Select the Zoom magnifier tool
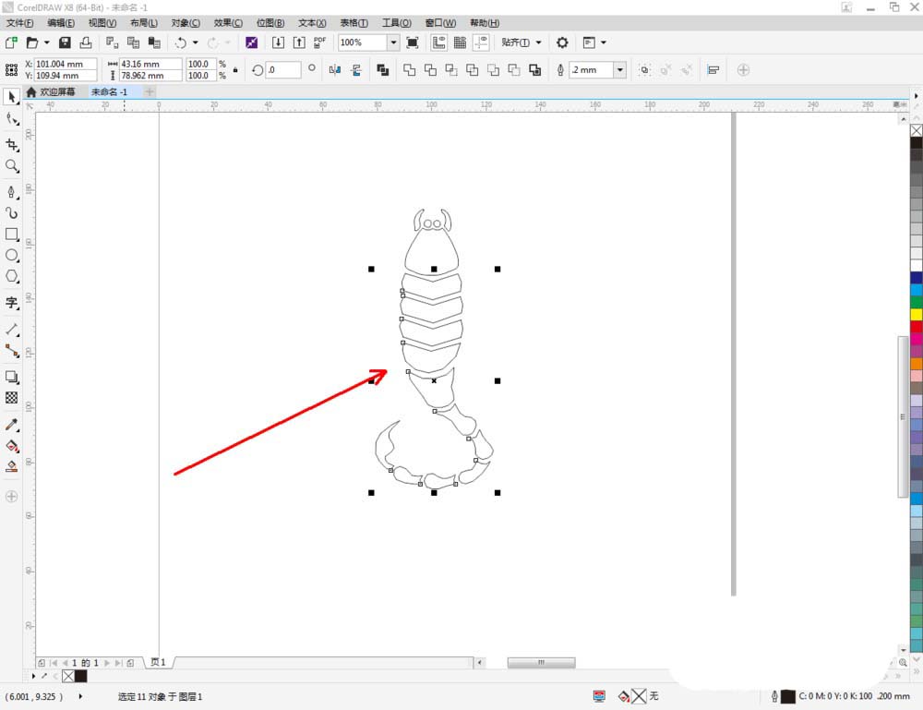This screenshot has width=923, height=710. (x=11, y=166)
